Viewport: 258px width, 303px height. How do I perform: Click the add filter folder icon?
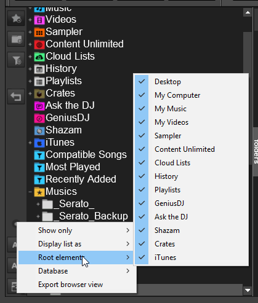tap(16, 60)
